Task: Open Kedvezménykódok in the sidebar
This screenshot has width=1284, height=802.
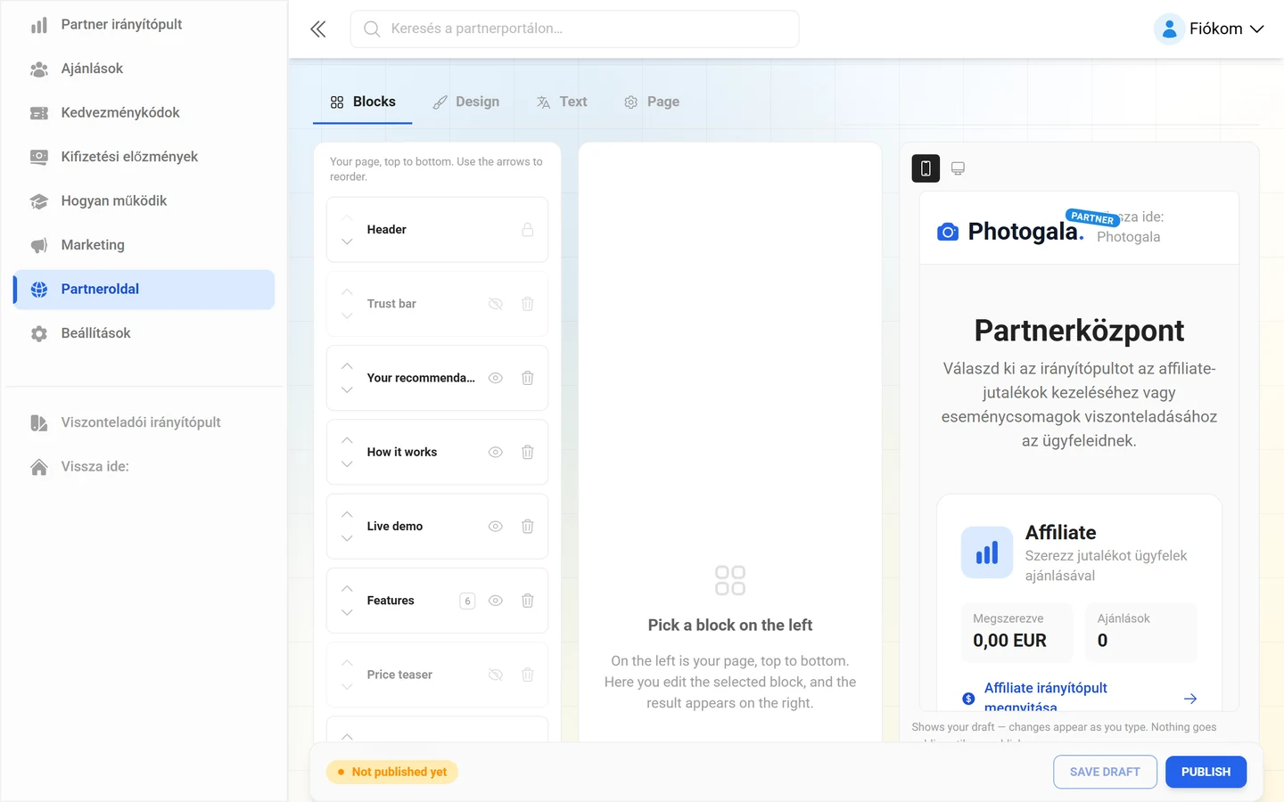Action: tap(144, 113)
